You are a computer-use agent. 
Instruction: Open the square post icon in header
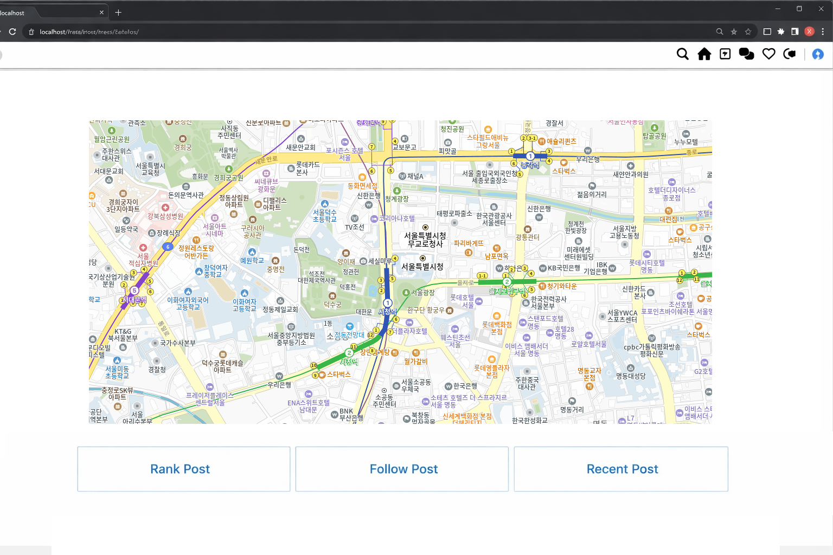(x=725, y=54)
